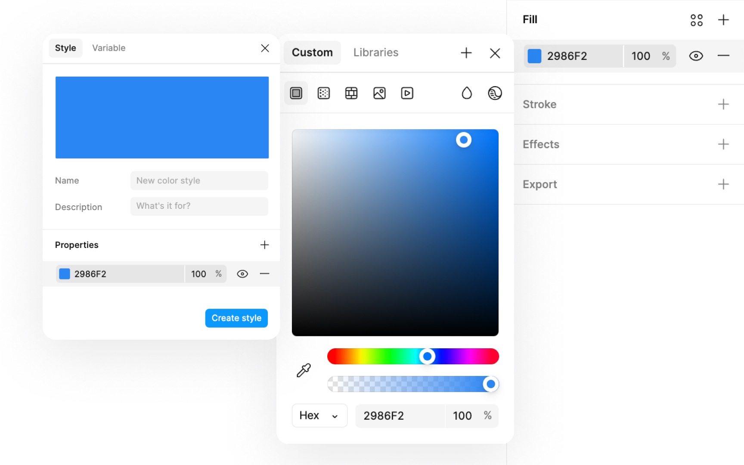
Task: Click the Create style button
Action: (x=236, y=318)
